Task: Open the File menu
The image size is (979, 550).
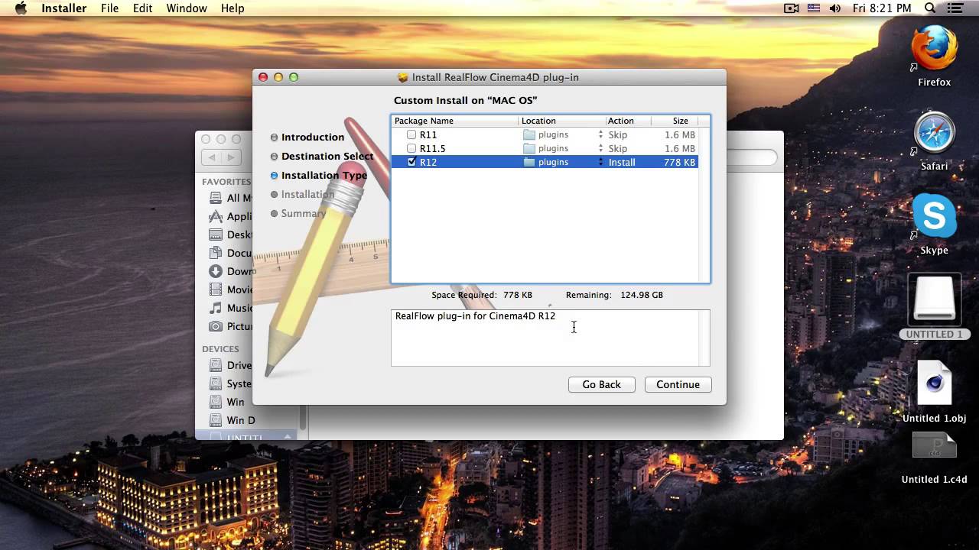Action: (109, 8)
